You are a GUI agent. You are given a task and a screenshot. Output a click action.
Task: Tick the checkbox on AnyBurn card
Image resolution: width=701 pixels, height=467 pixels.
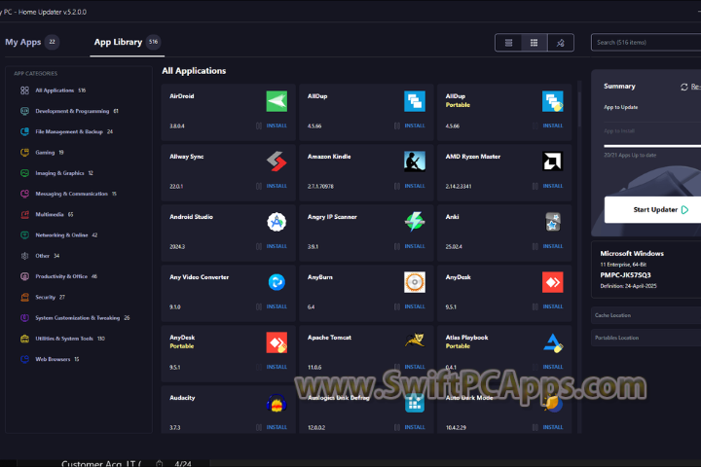pyautogui.click(x=397, y=307)
